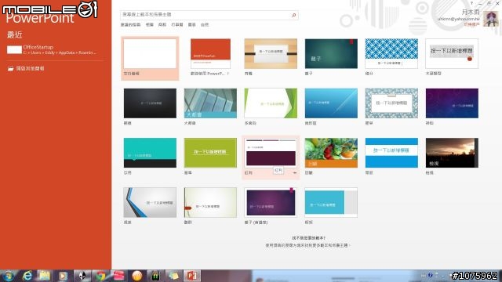Choose the blue diagonal line template

pyautogui.click(x=331, y=103)
